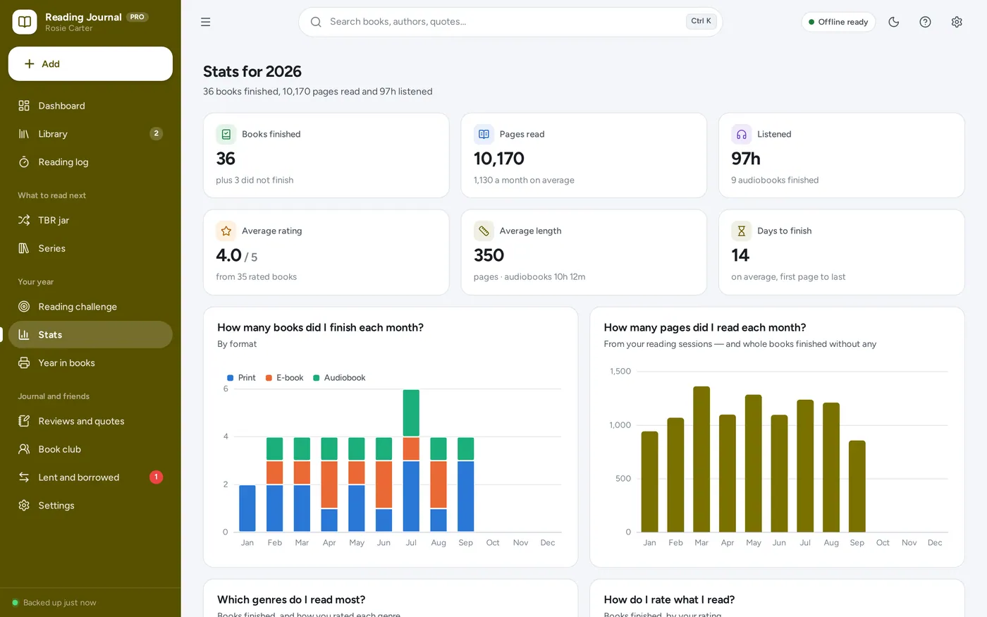The height and width of the screenshot is (617, 987).
Task: Click the Average rating star icon
Action: [226, 231]
